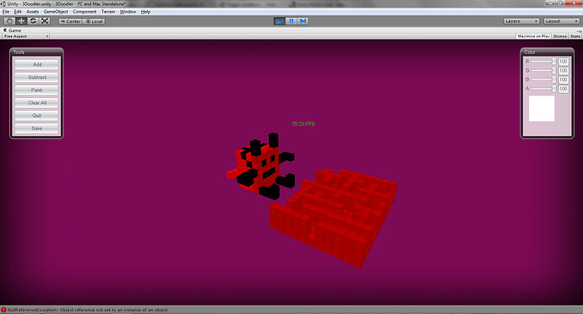Select the Hand (view) tool
583x314 pixels.
tap(9, 21)
